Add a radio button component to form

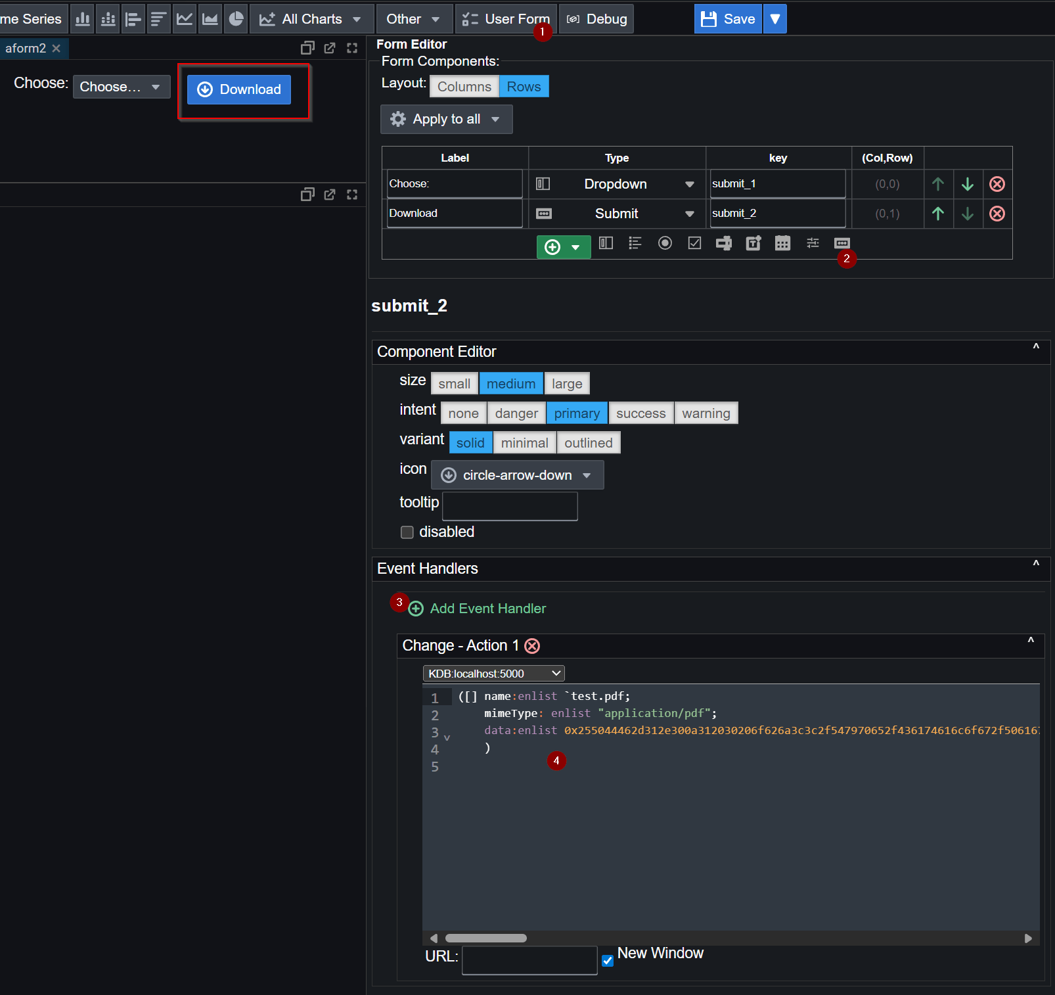[665, 243]
